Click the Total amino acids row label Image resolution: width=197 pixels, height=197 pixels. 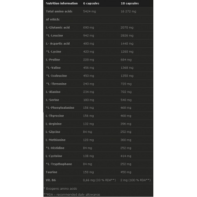[x=59, y=11]
